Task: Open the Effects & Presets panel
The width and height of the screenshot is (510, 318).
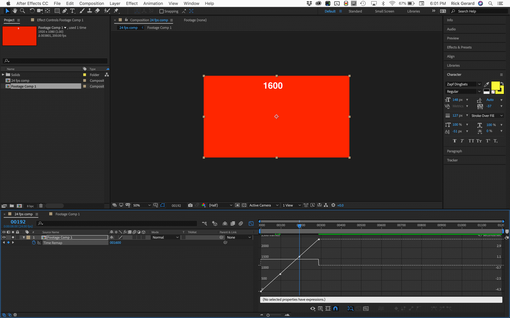Action: point(459,47)
